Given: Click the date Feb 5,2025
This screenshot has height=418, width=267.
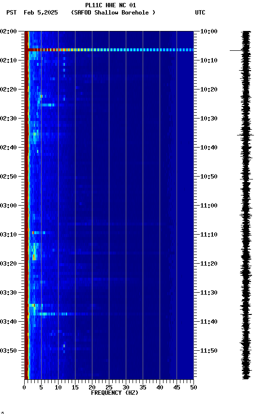Looking at the screenshot, I should point(41,13).
